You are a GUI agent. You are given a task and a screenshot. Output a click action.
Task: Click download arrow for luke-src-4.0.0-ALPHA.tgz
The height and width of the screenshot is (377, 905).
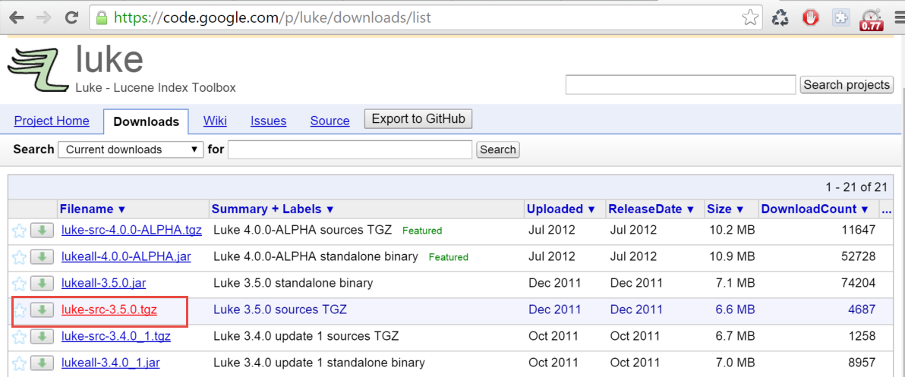coord(42,231)
